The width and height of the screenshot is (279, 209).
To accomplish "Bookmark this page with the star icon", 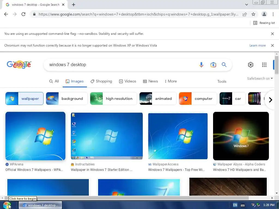I will (x=253, y=14).
